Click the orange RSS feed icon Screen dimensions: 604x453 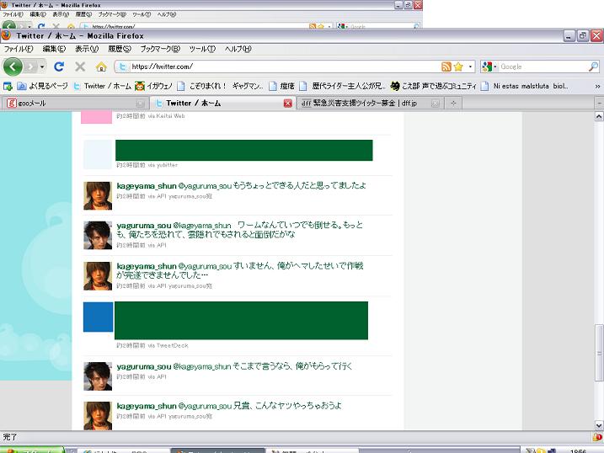446,67
